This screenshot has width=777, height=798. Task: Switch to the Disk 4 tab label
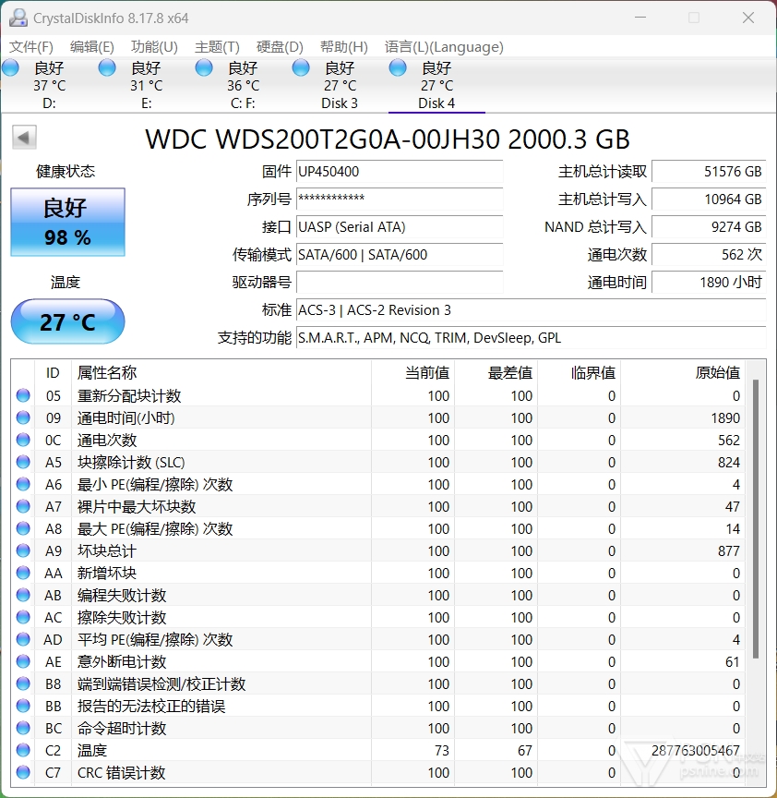436,103
